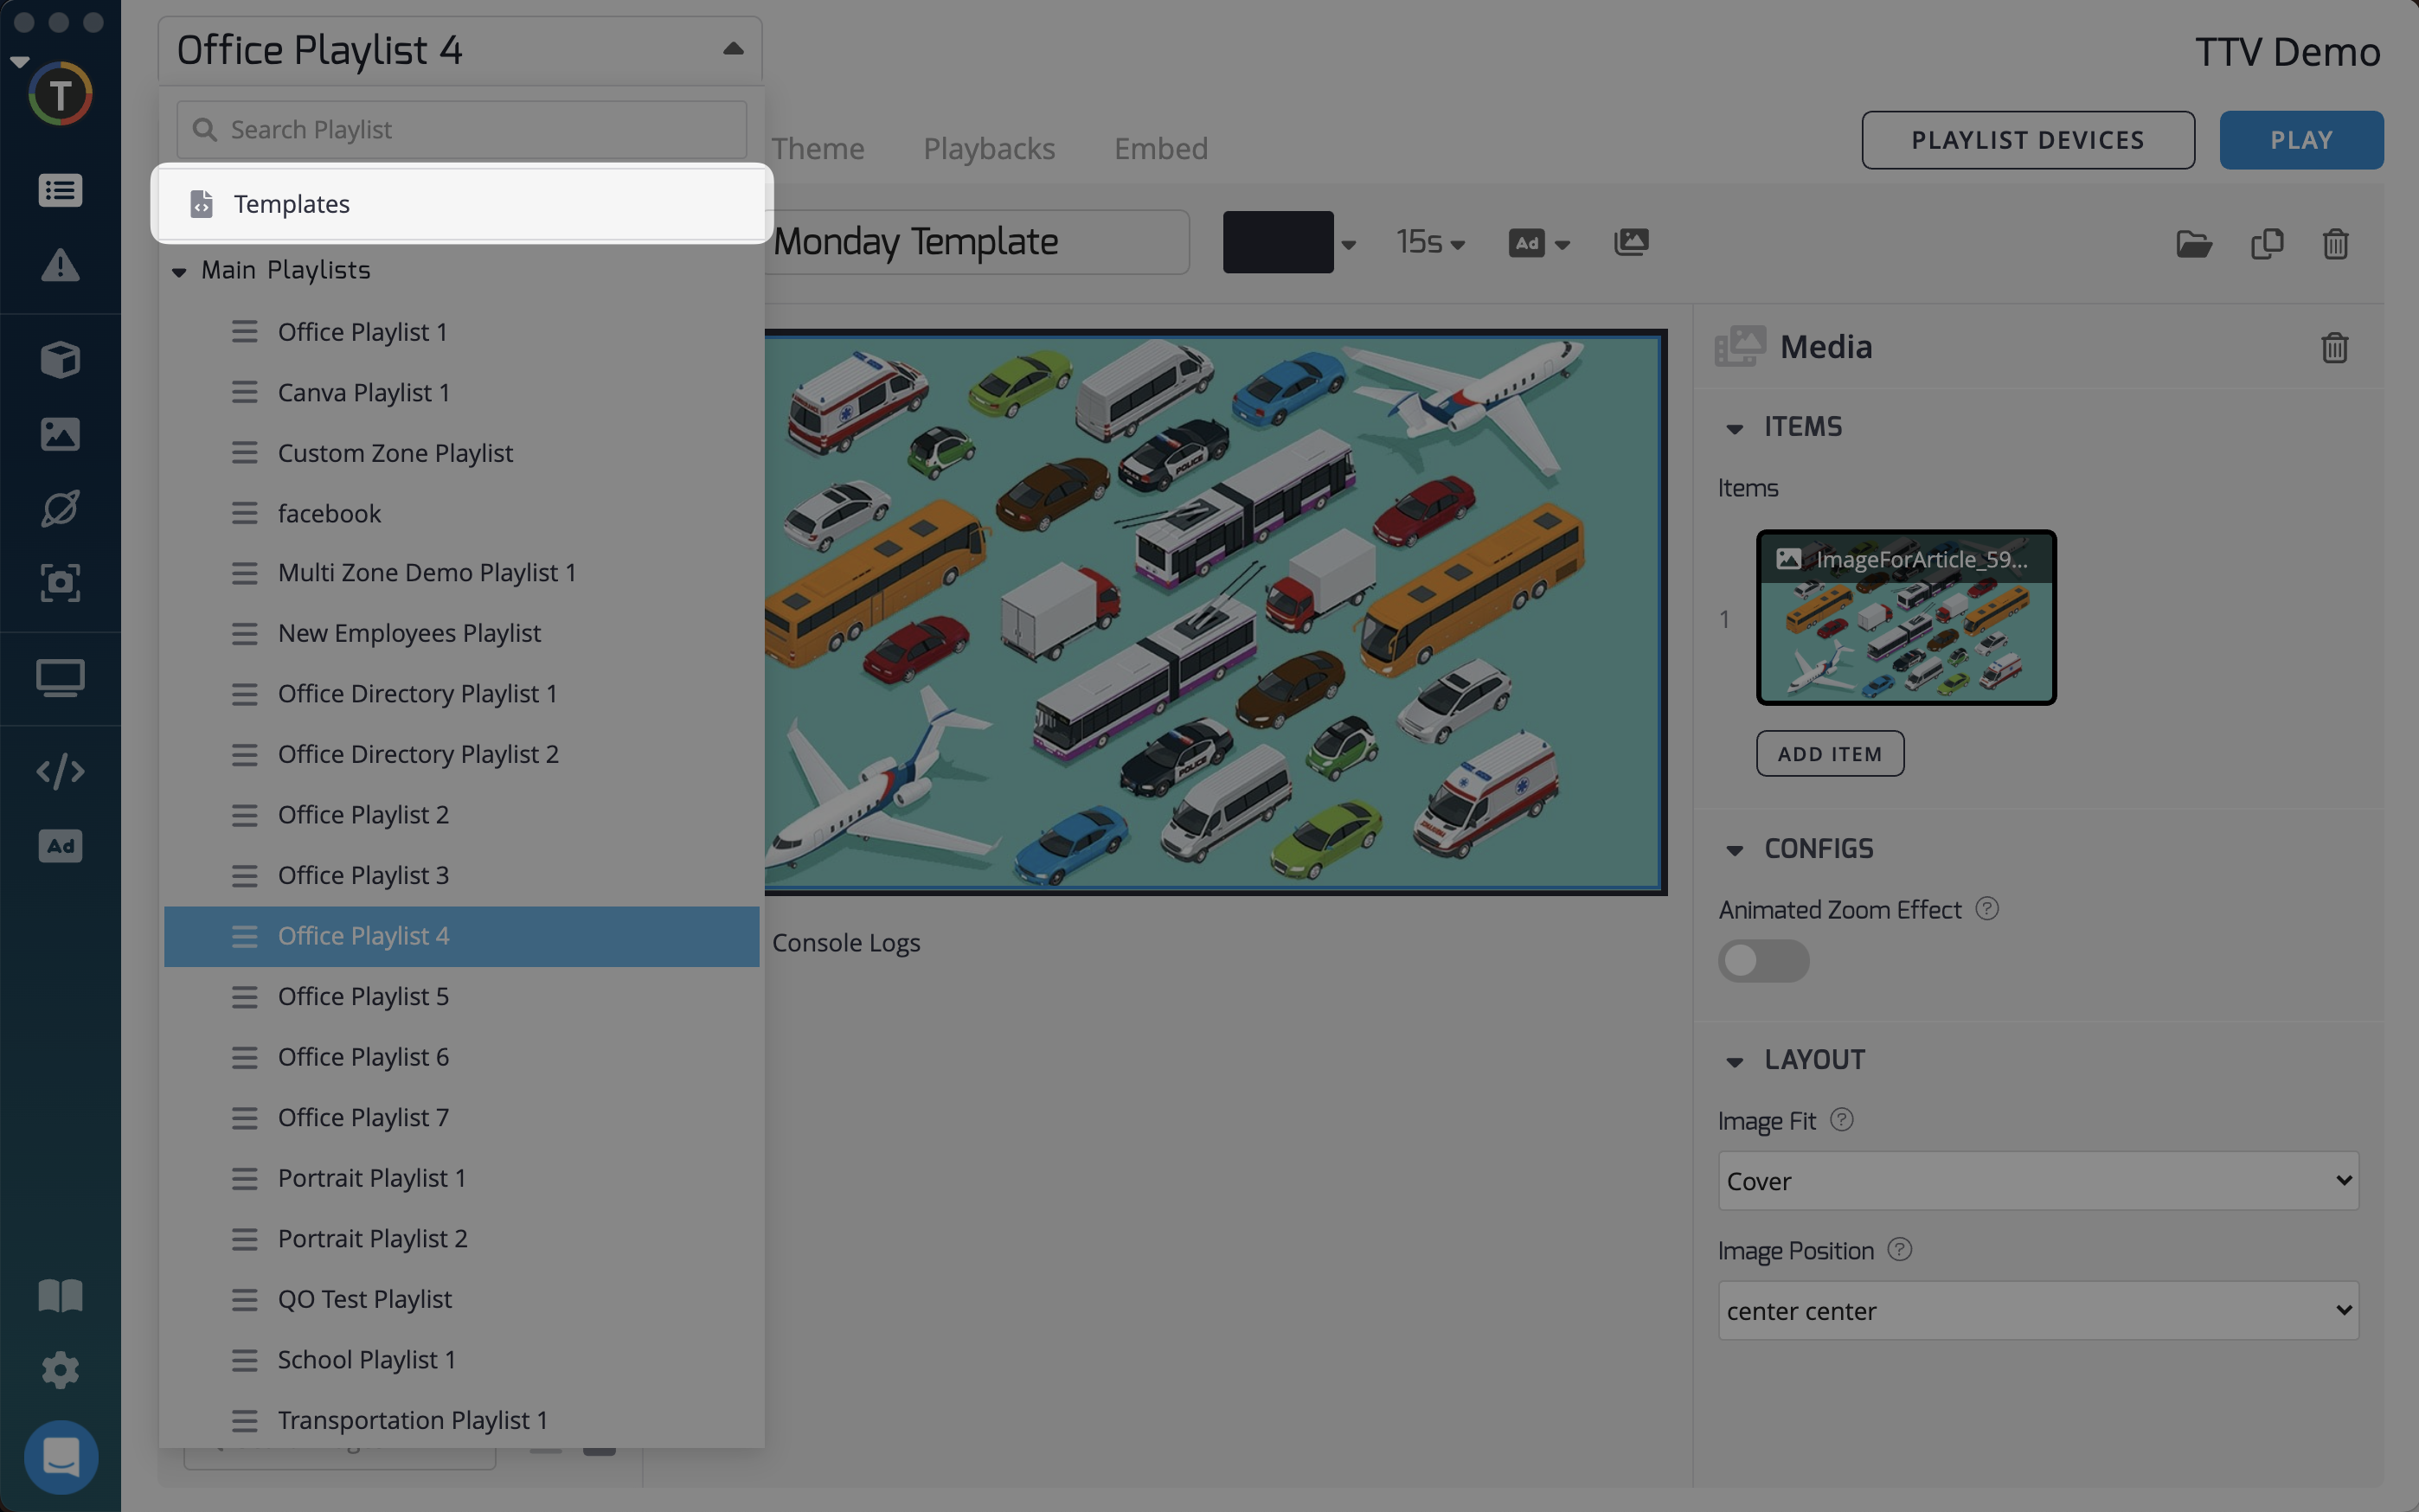Switch to the Playbacks tab
This screenshot has height=1512, width=2419.
988,148
